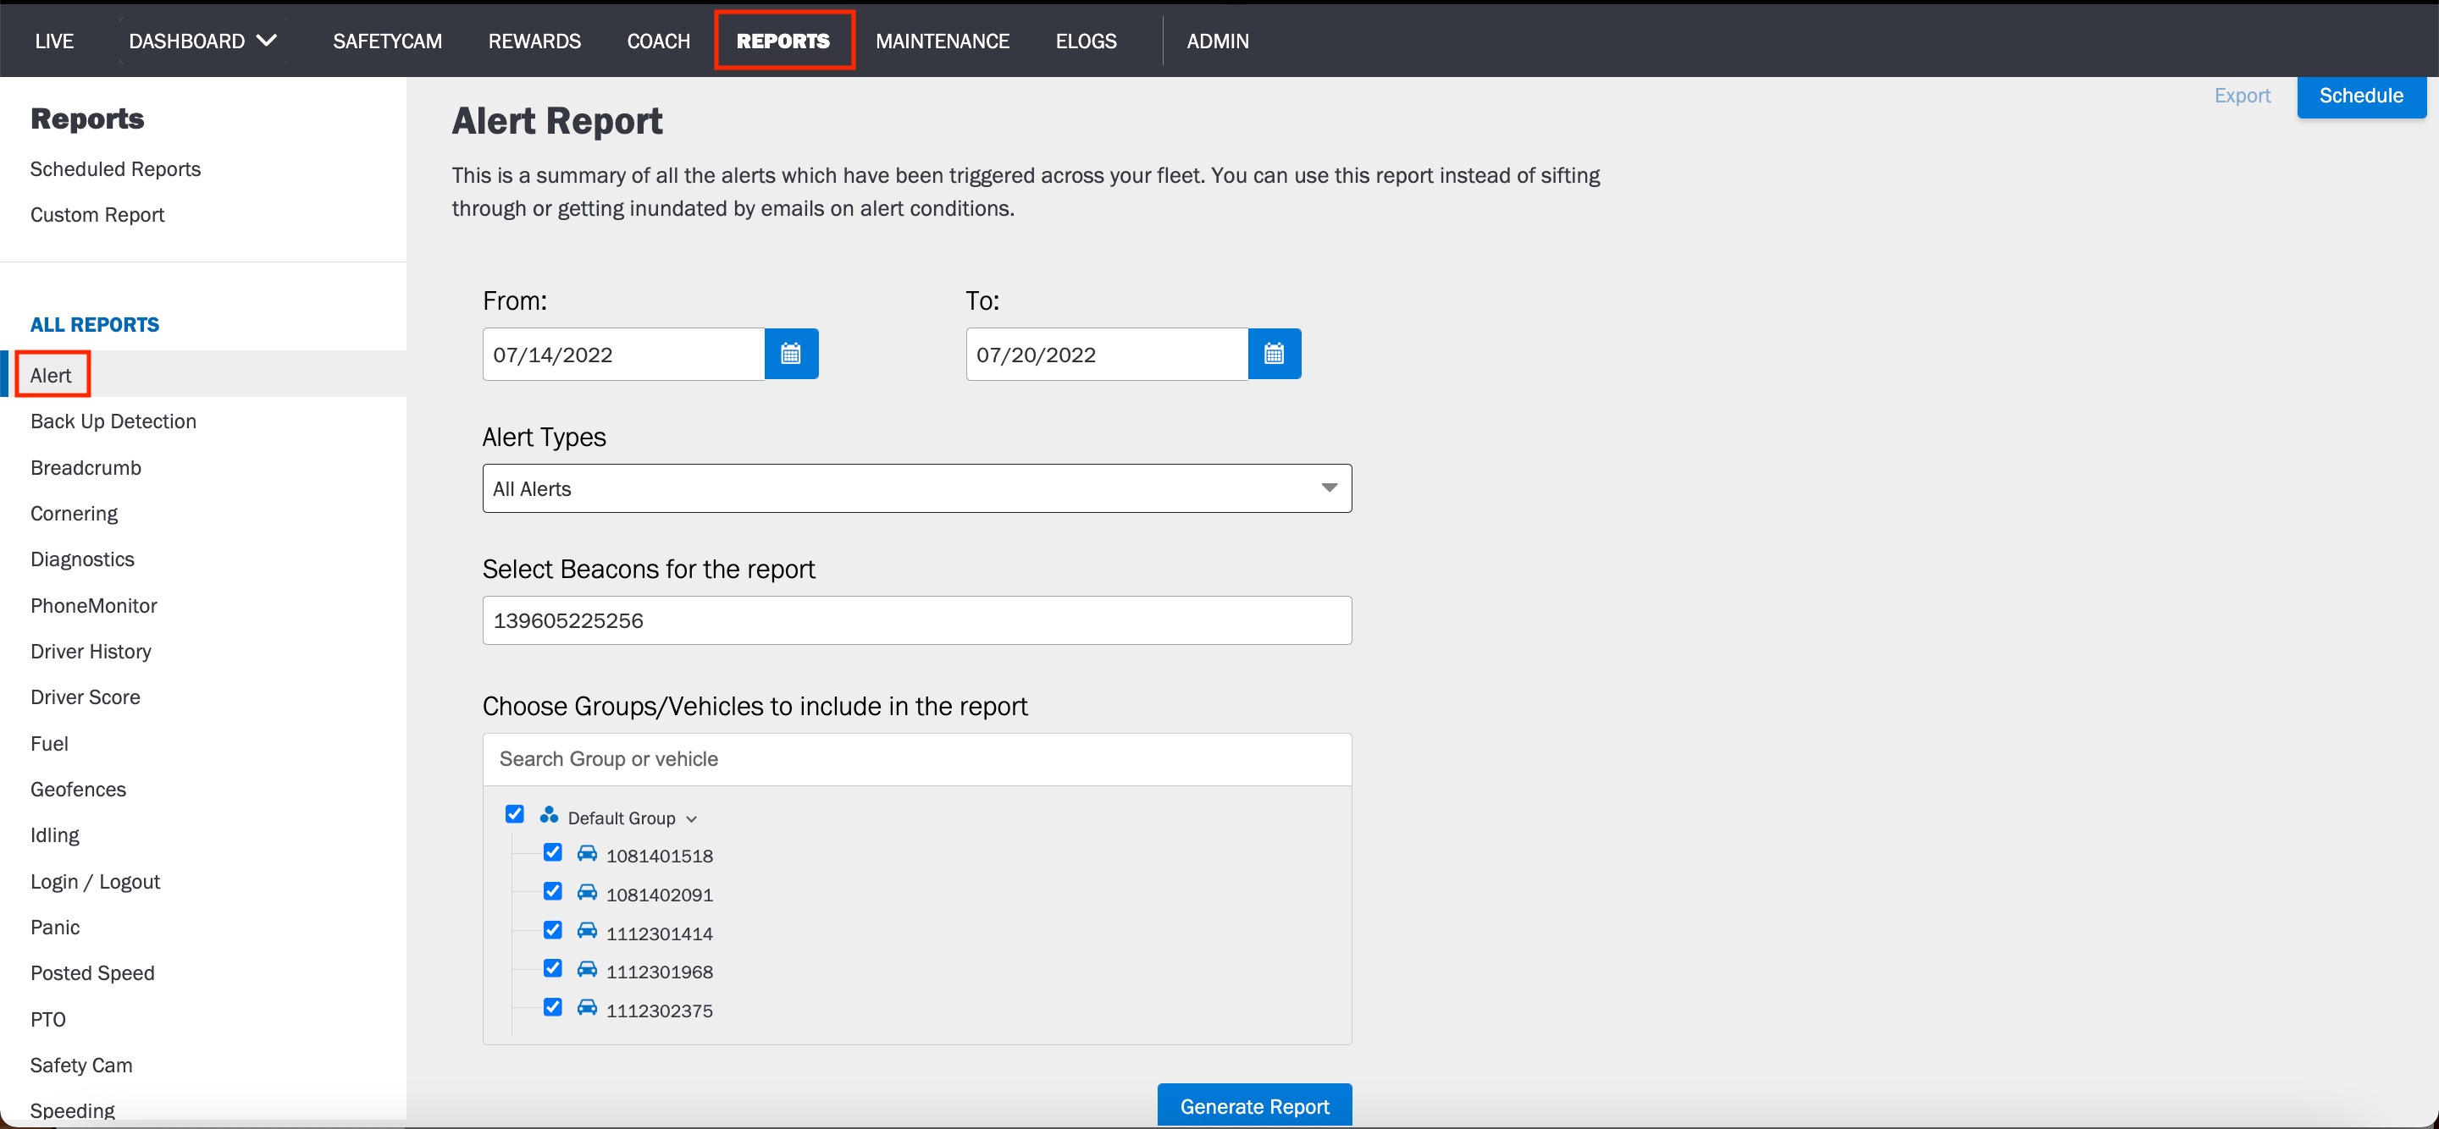
Task: Click car icon for vehicle 1112302375
Action: tap(587, 1008)
